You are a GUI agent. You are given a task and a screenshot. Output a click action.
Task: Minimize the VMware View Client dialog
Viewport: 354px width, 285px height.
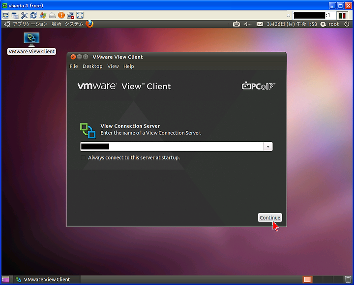(79, 57)
